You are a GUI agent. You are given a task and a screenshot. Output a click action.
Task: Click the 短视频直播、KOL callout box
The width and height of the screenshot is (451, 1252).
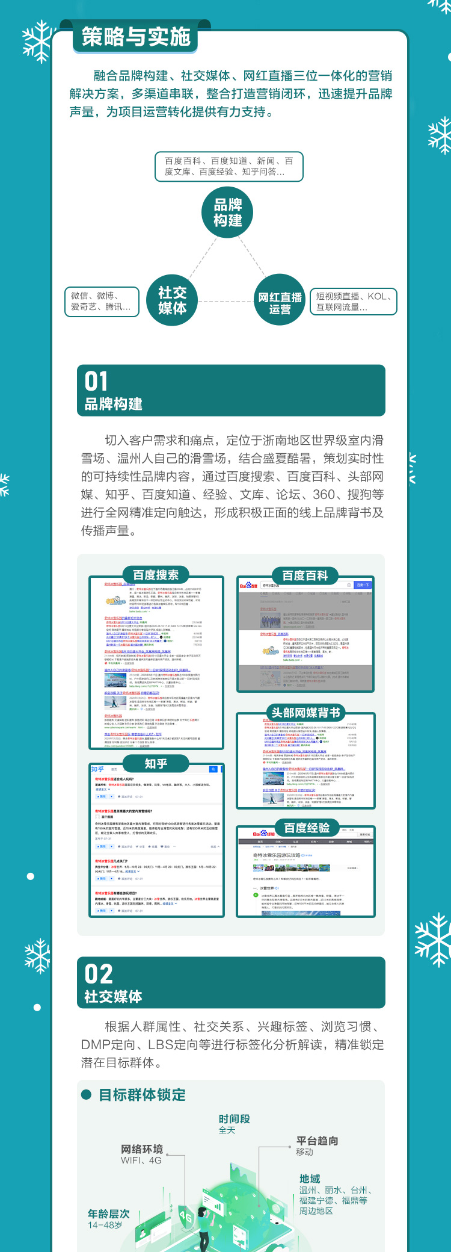click(x=353, y=302)
